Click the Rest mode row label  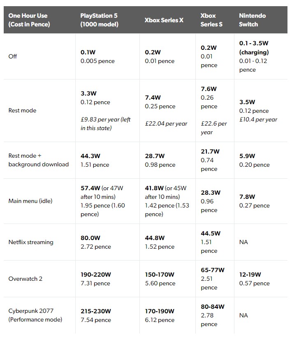coord(22,110)
